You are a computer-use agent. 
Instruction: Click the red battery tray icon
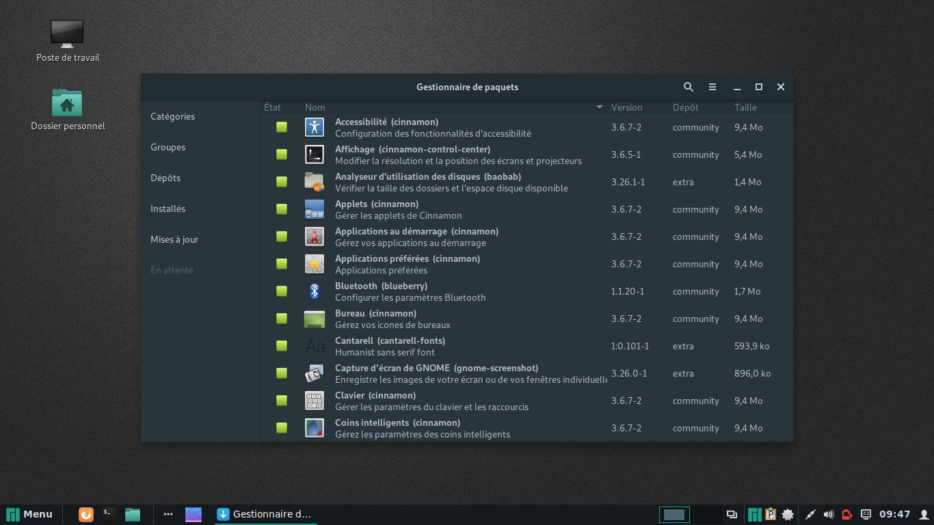[847, 514]
